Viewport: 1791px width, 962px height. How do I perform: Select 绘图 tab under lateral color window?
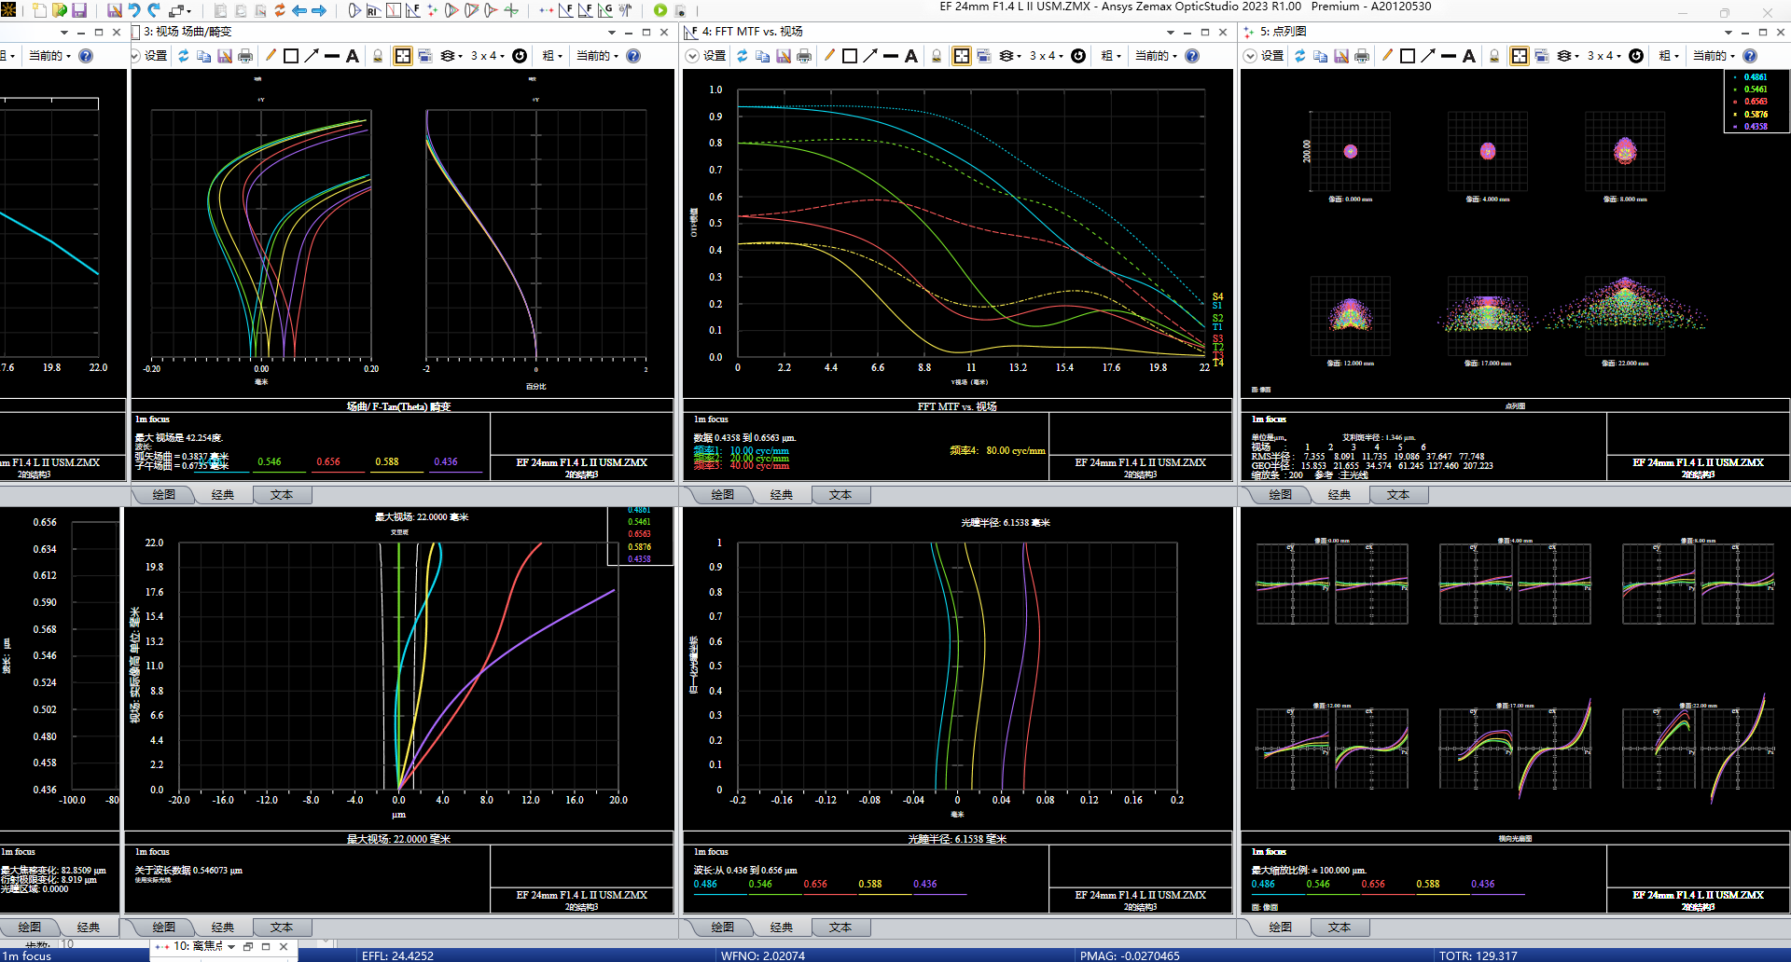tap(164, 928)
